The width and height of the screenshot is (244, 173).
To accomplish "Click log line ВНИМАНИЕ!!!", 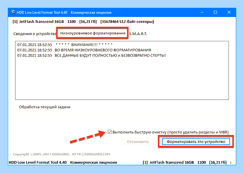I will 65,44.
